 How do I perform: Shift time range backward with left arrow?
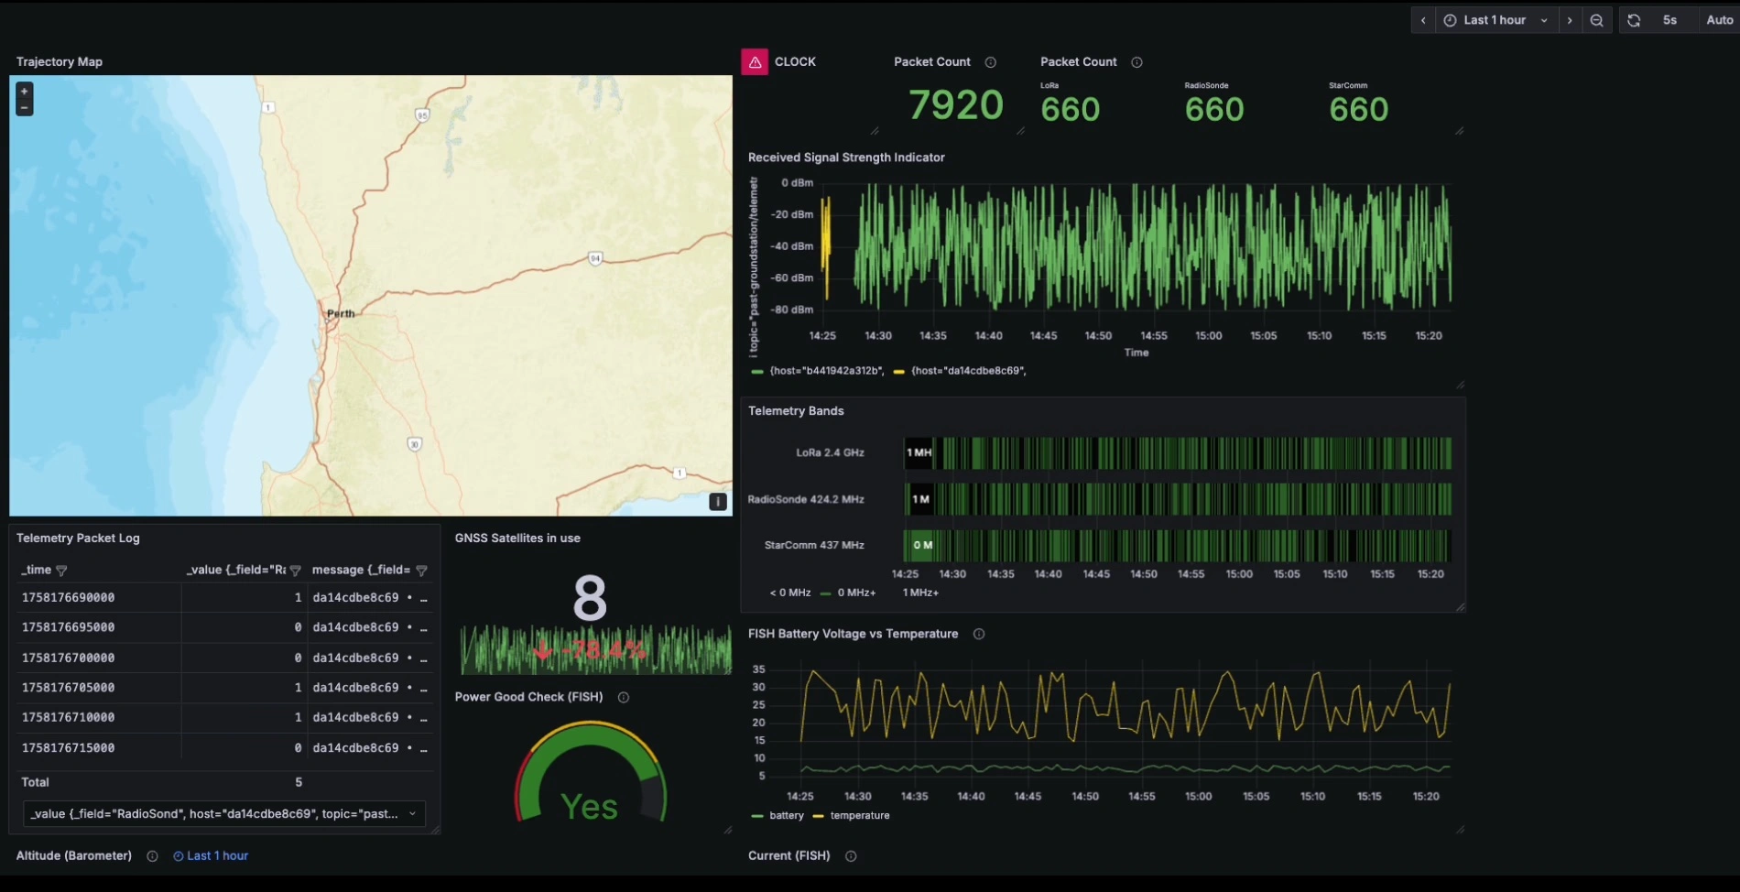[x=1423, y=20]
